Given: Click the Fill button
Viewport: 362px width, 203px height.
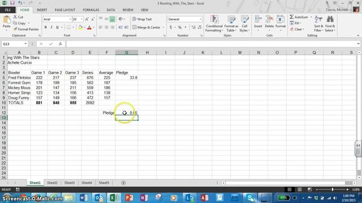Looking at the screenshot, I should pyautogui.click(x=295, y=23).
